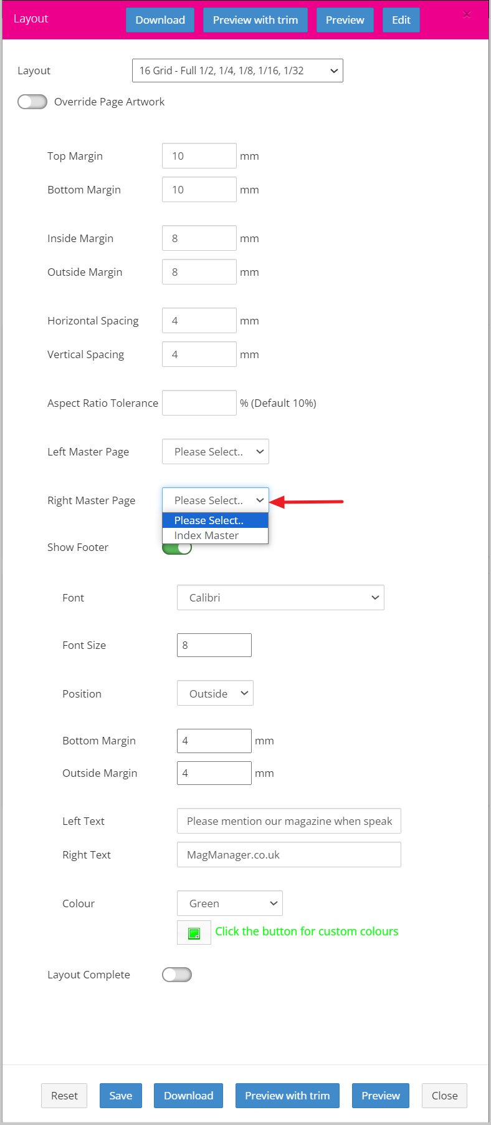The height and width of the screenshot is (1125, 491).
Task: Click the Vertical Spacing input field
Action: click(x=199, y=354)
